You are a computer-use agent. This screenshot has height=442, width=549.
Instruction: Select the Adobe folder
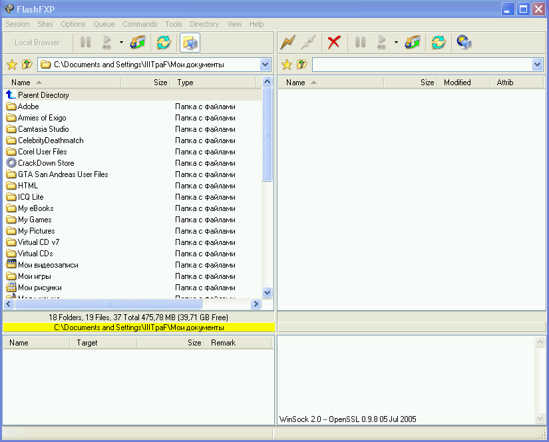coord(29,107)
